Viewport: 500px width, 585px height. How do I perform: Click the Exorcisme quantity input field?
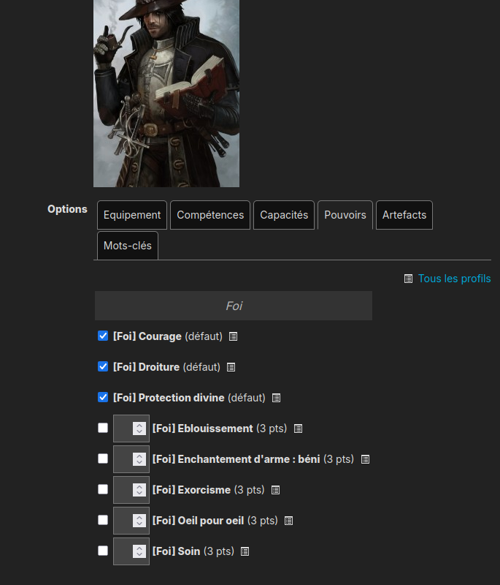[x=131, y=490]
